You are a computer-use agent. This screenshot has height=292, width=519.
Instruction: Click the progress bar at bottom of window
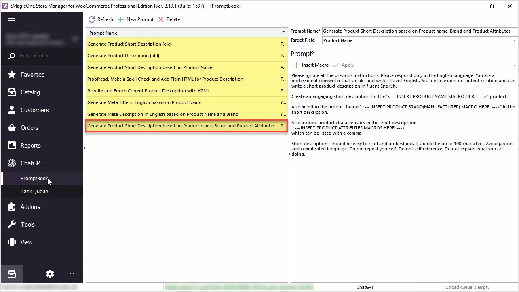(238, 287)
